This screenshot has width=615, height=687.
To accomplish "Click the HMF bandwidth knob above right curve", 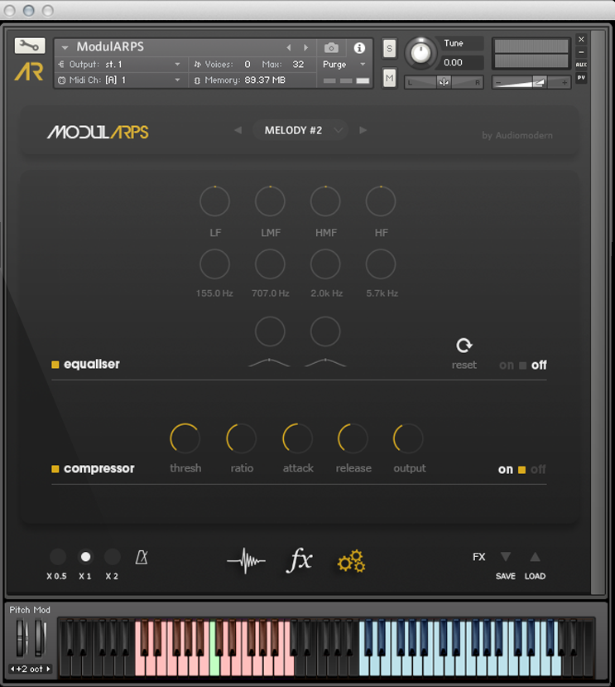I will tap(325, 331).
